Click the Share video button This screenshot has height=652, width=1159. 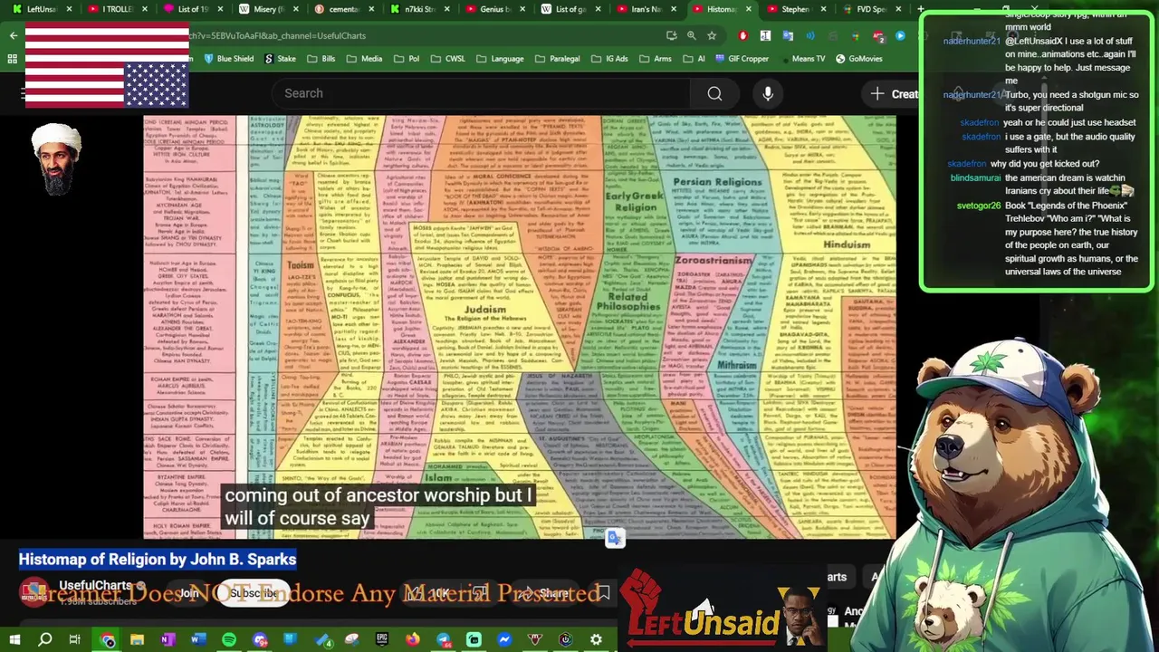(x=544, y=594)
